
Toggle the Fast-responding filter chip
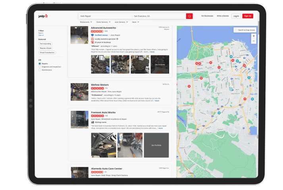(45, 44)
